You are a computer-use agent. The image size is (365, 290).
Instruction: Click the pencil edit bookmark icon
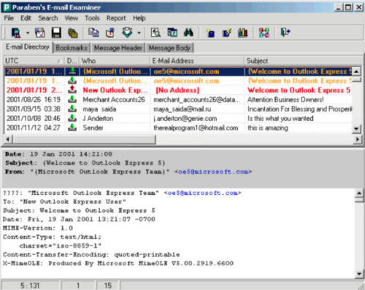pyautogui.click(x=227, y=33)
